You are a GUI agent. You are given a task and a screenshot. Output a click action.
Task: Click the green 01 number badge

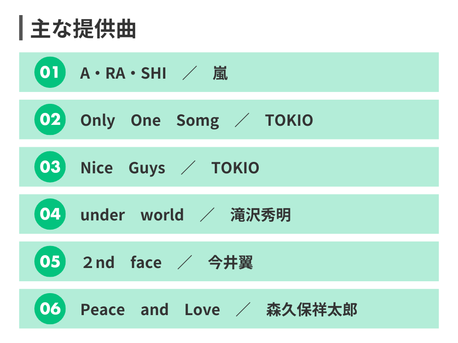point(50,72)
